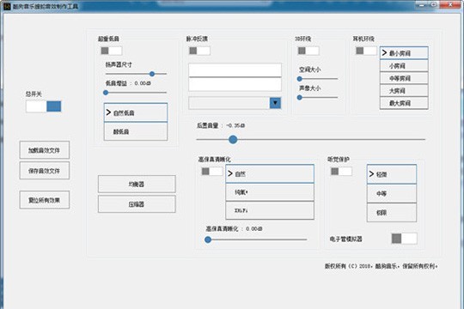This screenshot has width=464, height=309.
Task: Click the 后置音量 -0.35dB value text
Action: pos(235,125)
